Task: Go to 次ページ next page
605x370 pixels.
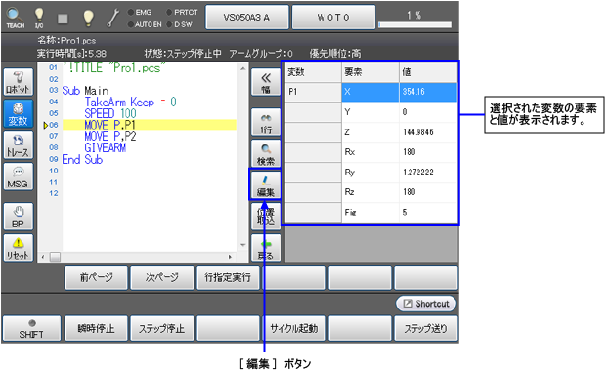Action: click(162, 277)
